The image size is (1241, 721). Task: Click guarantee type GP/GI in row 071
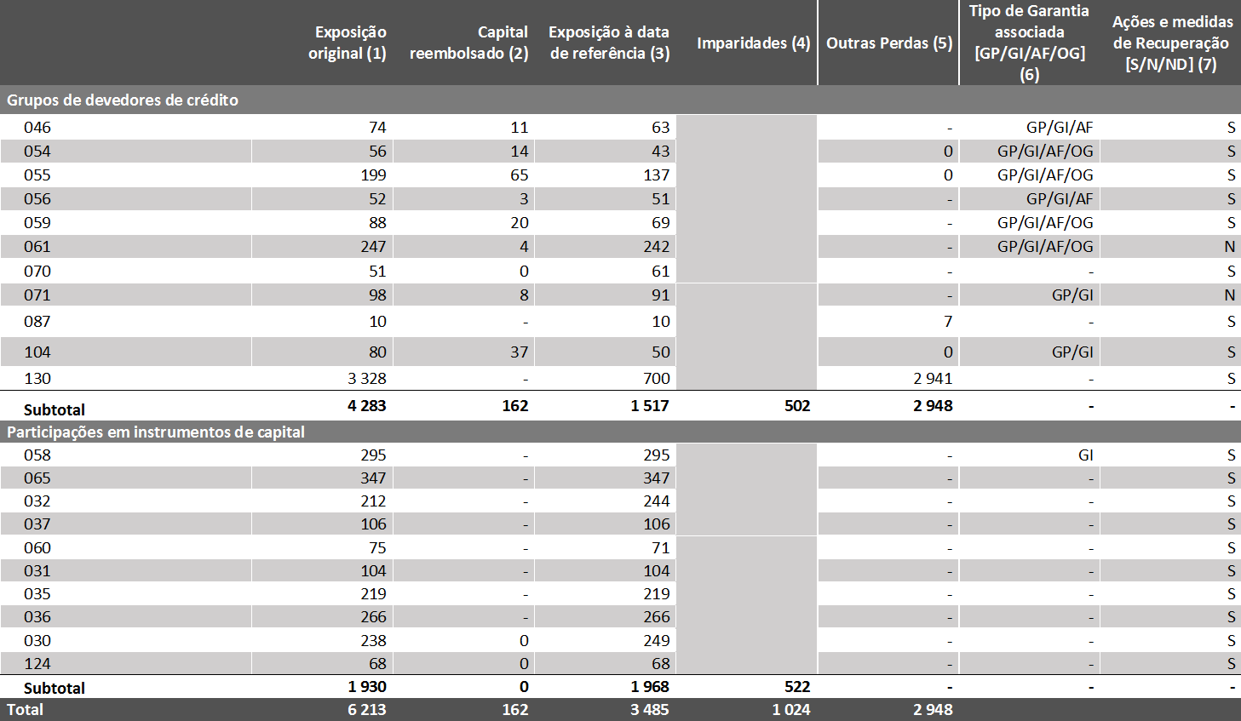click(1072, 295)
